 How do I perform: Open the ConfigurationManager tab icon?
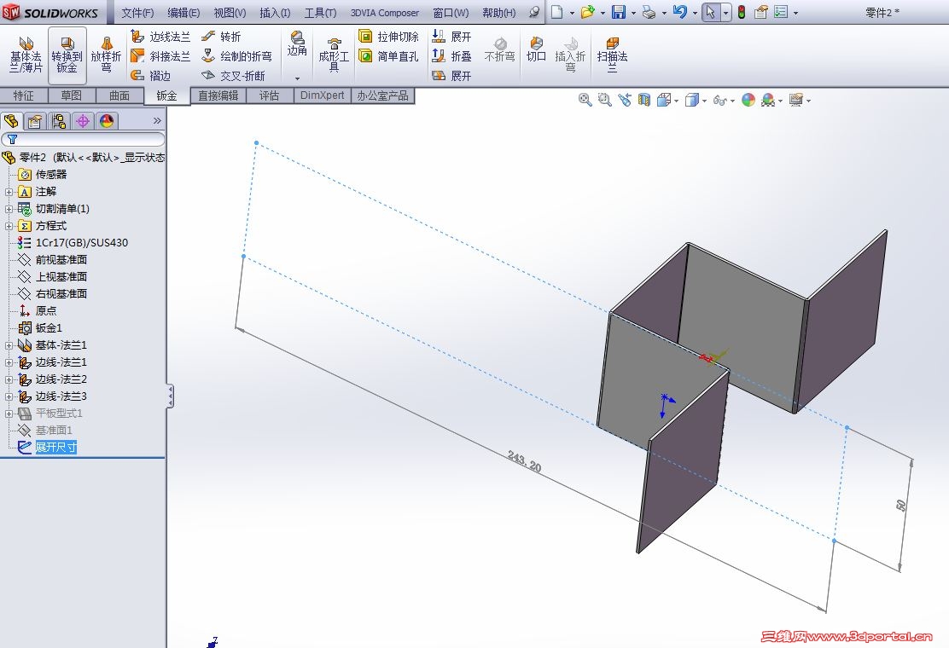click(x=59, y=121)
